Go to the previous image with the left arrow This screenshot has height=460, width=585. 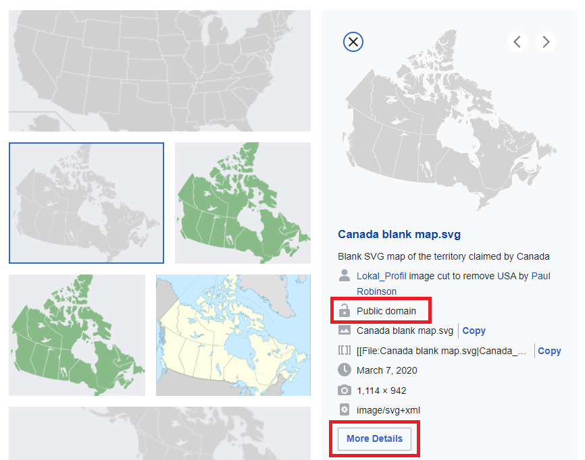click(517, 41)
